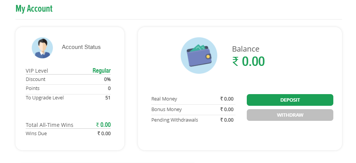Select the Real Money row label
The width and height of the screenshot is (356, 163).
[x=164, y=99]
